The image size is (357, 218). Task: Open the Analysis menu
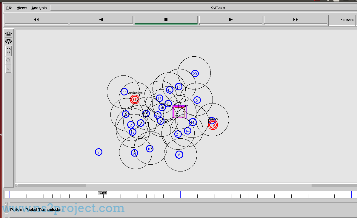39,8
